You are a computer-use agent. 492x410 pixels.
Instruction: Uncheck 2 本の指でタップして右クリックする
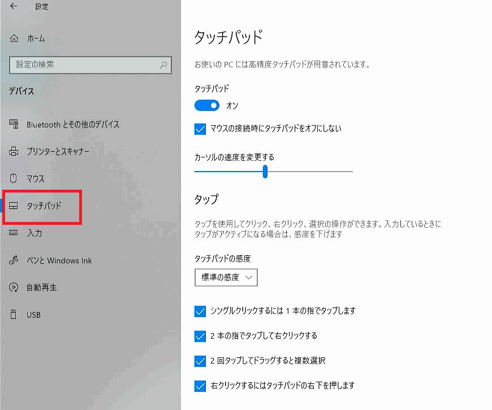200,336
